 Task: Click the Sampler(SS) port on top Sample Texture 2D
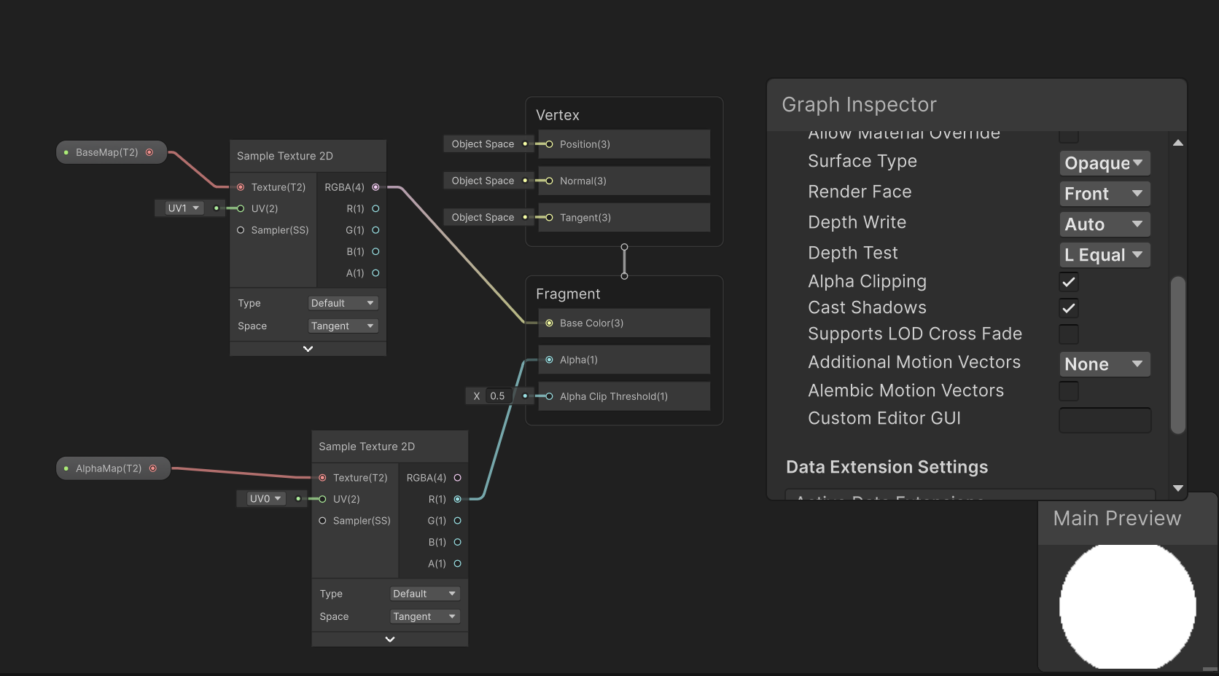click(241, 230)
